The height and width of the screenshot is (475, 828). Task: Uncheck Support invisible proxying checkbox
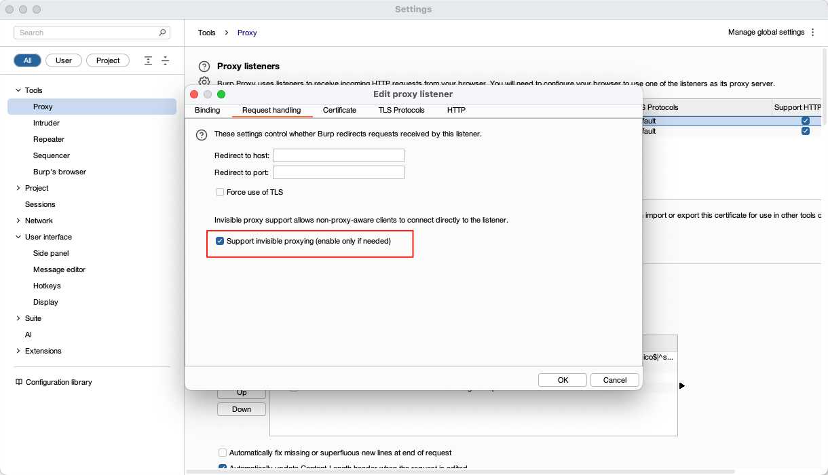220,241
